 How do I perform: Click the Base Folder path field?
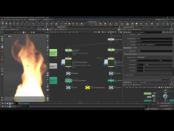[x=155, y=42]
